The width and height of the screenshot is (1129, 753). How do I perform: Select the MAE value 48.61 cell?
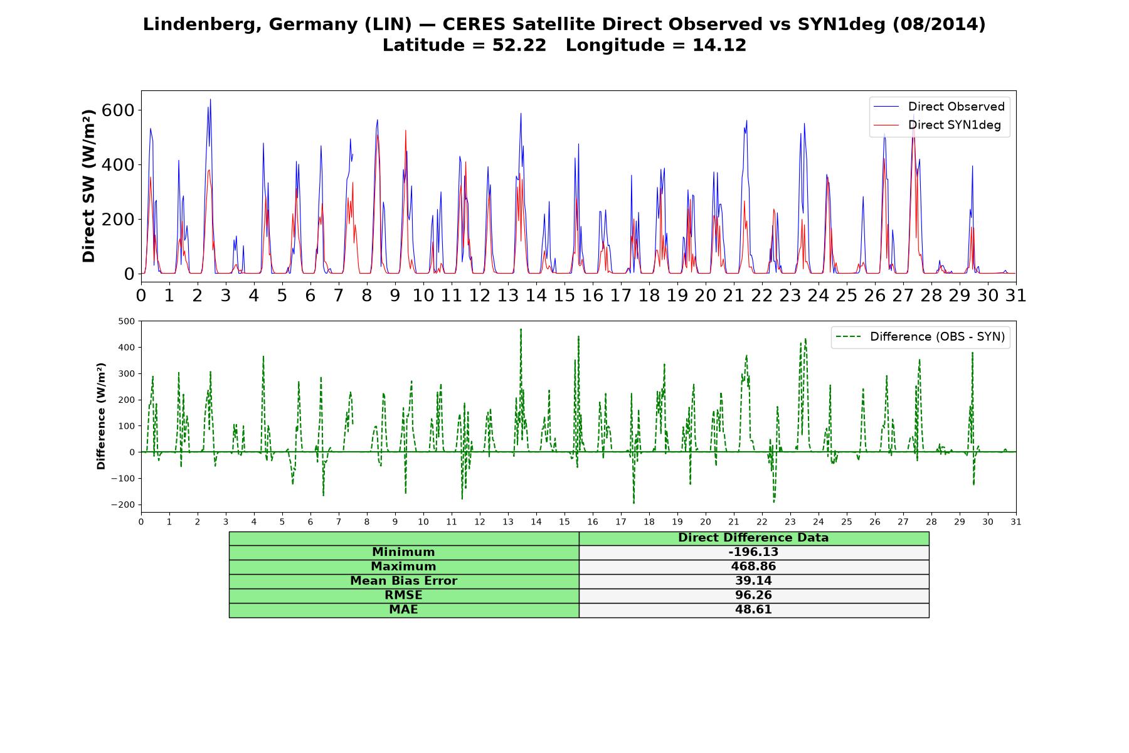753,610
